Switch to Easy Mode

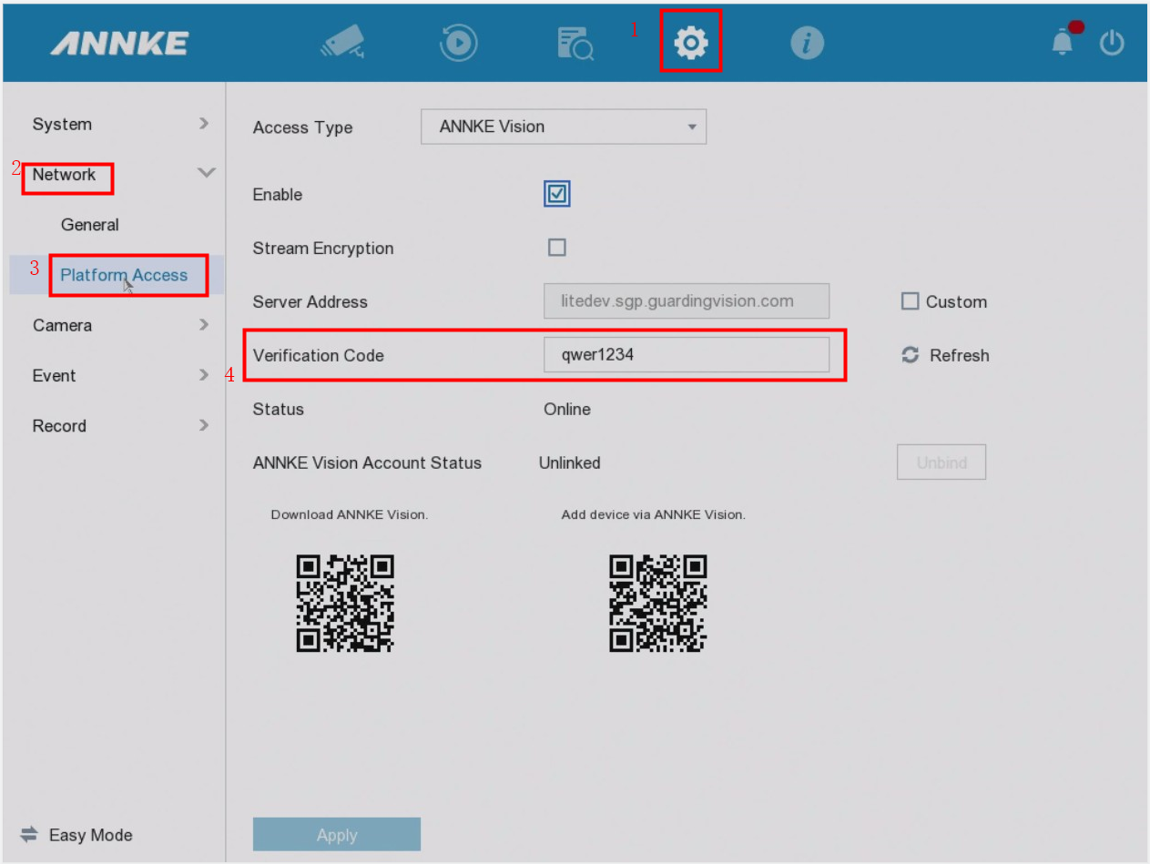click(x=90, y=835)
